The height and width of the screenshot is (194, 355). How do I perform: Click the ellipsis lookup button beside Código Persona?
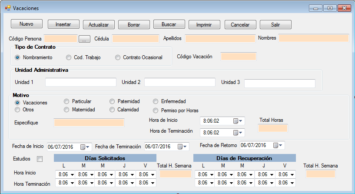coord(84,39)
